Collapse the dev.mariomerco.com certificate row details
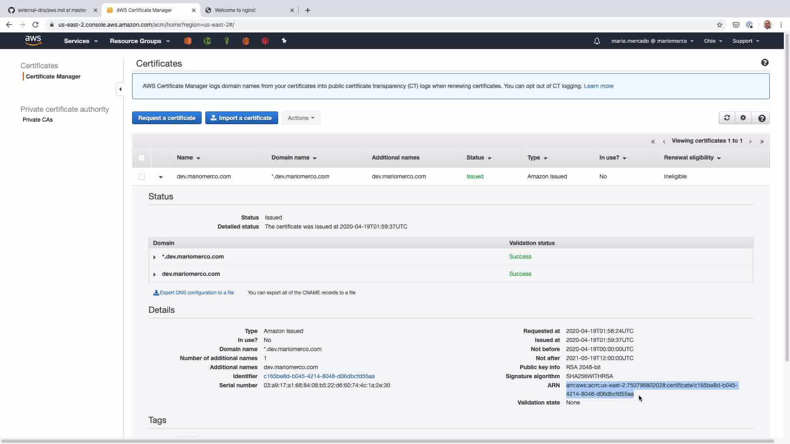790x444 pixels. 161,177
